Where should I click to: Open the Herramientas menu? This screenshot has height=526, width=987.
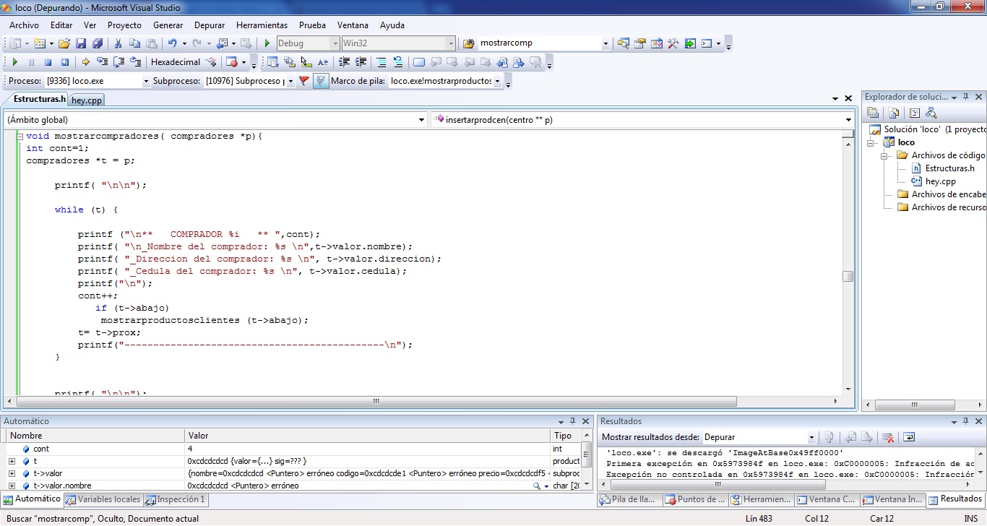coord(262,25)
